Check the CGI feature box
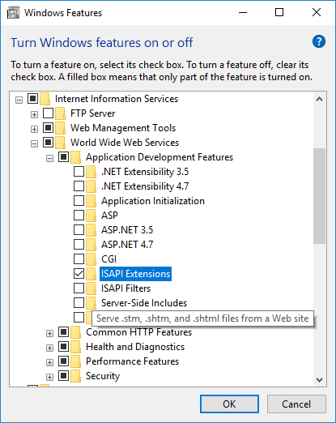 [x=79, y=259]
